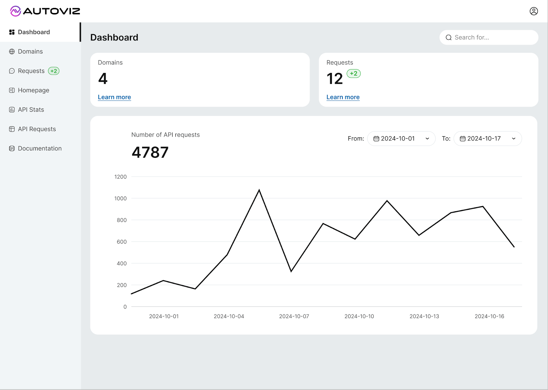Click the Homepage layout icon

click(x=12, y=90)
